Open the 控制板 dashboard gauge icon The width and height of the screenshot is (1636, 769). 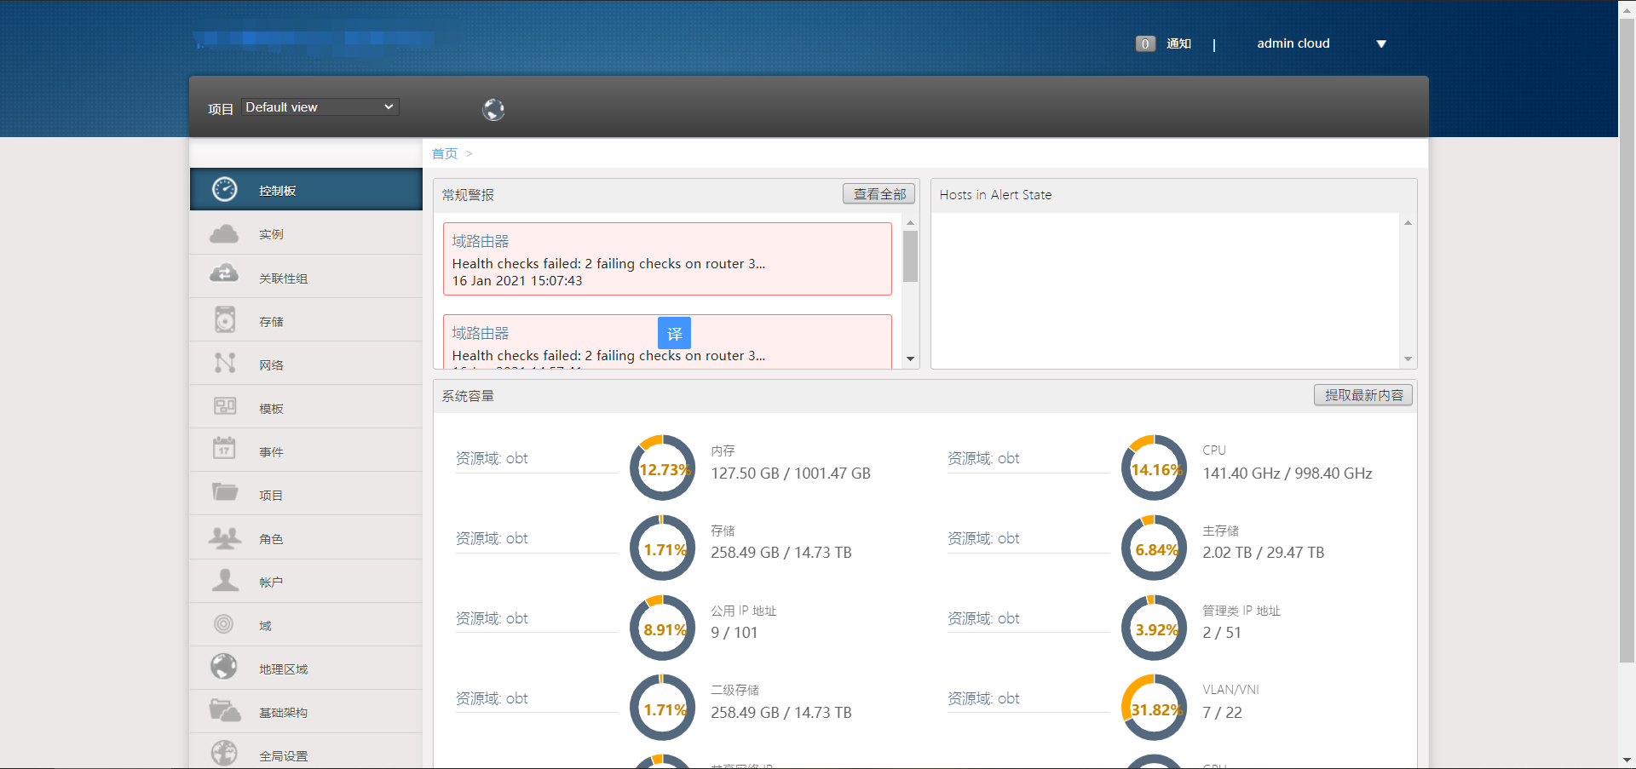(225, 189)
